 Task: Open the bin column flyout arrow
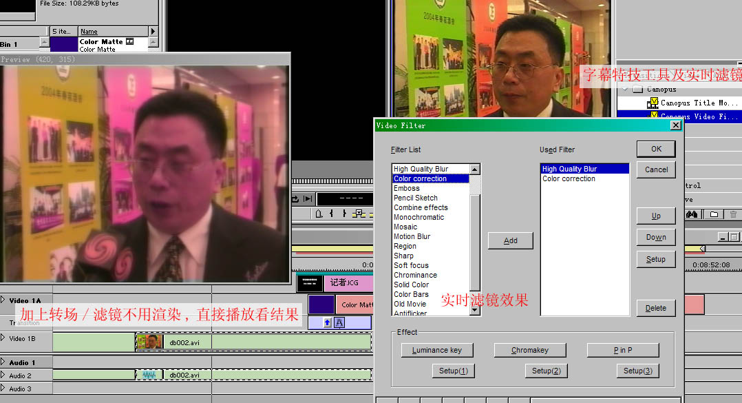pos(153,31)
